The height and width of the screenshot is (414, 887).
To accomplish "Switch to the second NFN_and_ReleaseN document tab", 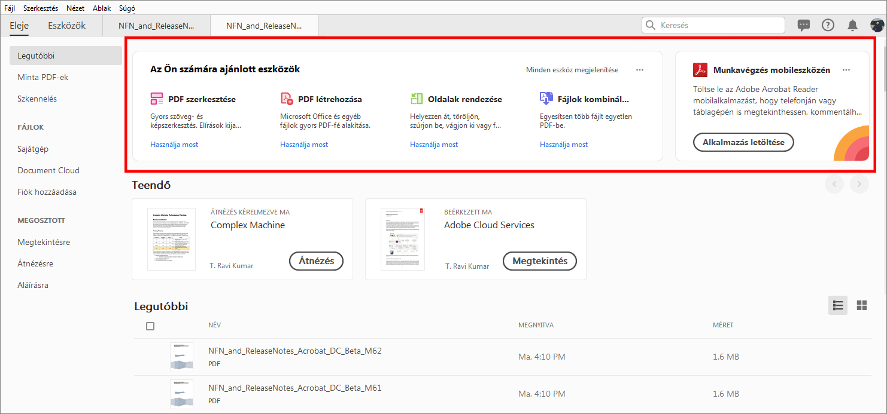I will (x=264, y=26).
